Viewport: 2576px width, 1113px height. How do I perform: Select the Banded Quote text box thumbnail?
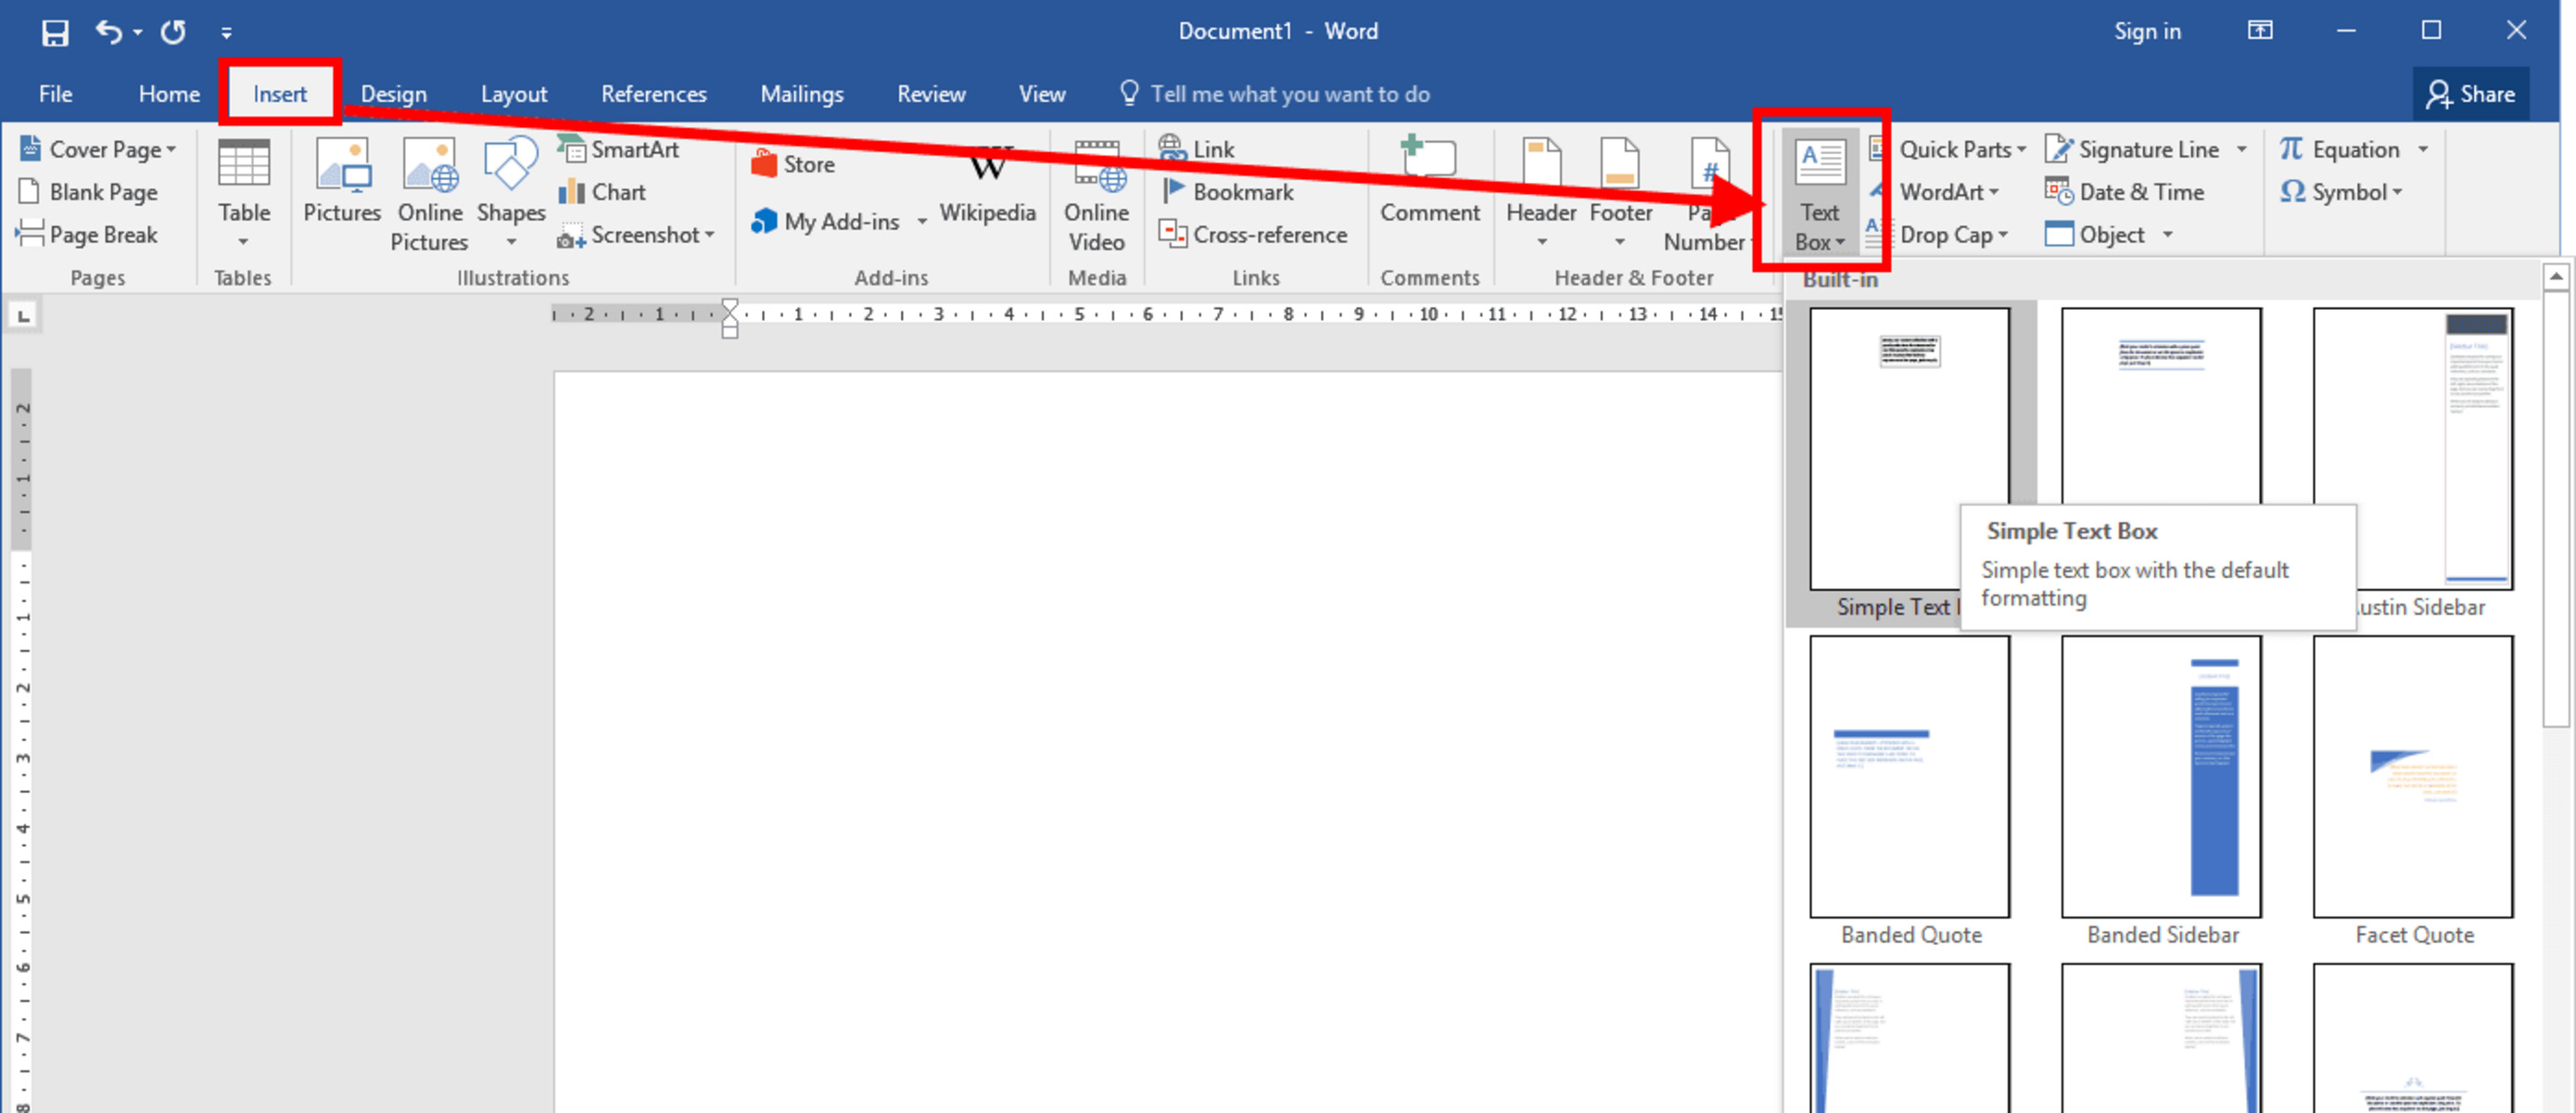(x=1909, y=776)
